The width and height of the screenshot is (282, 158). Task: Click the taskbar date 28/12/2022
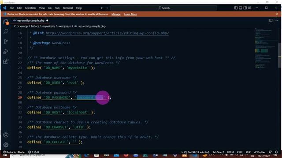[263, 156]
